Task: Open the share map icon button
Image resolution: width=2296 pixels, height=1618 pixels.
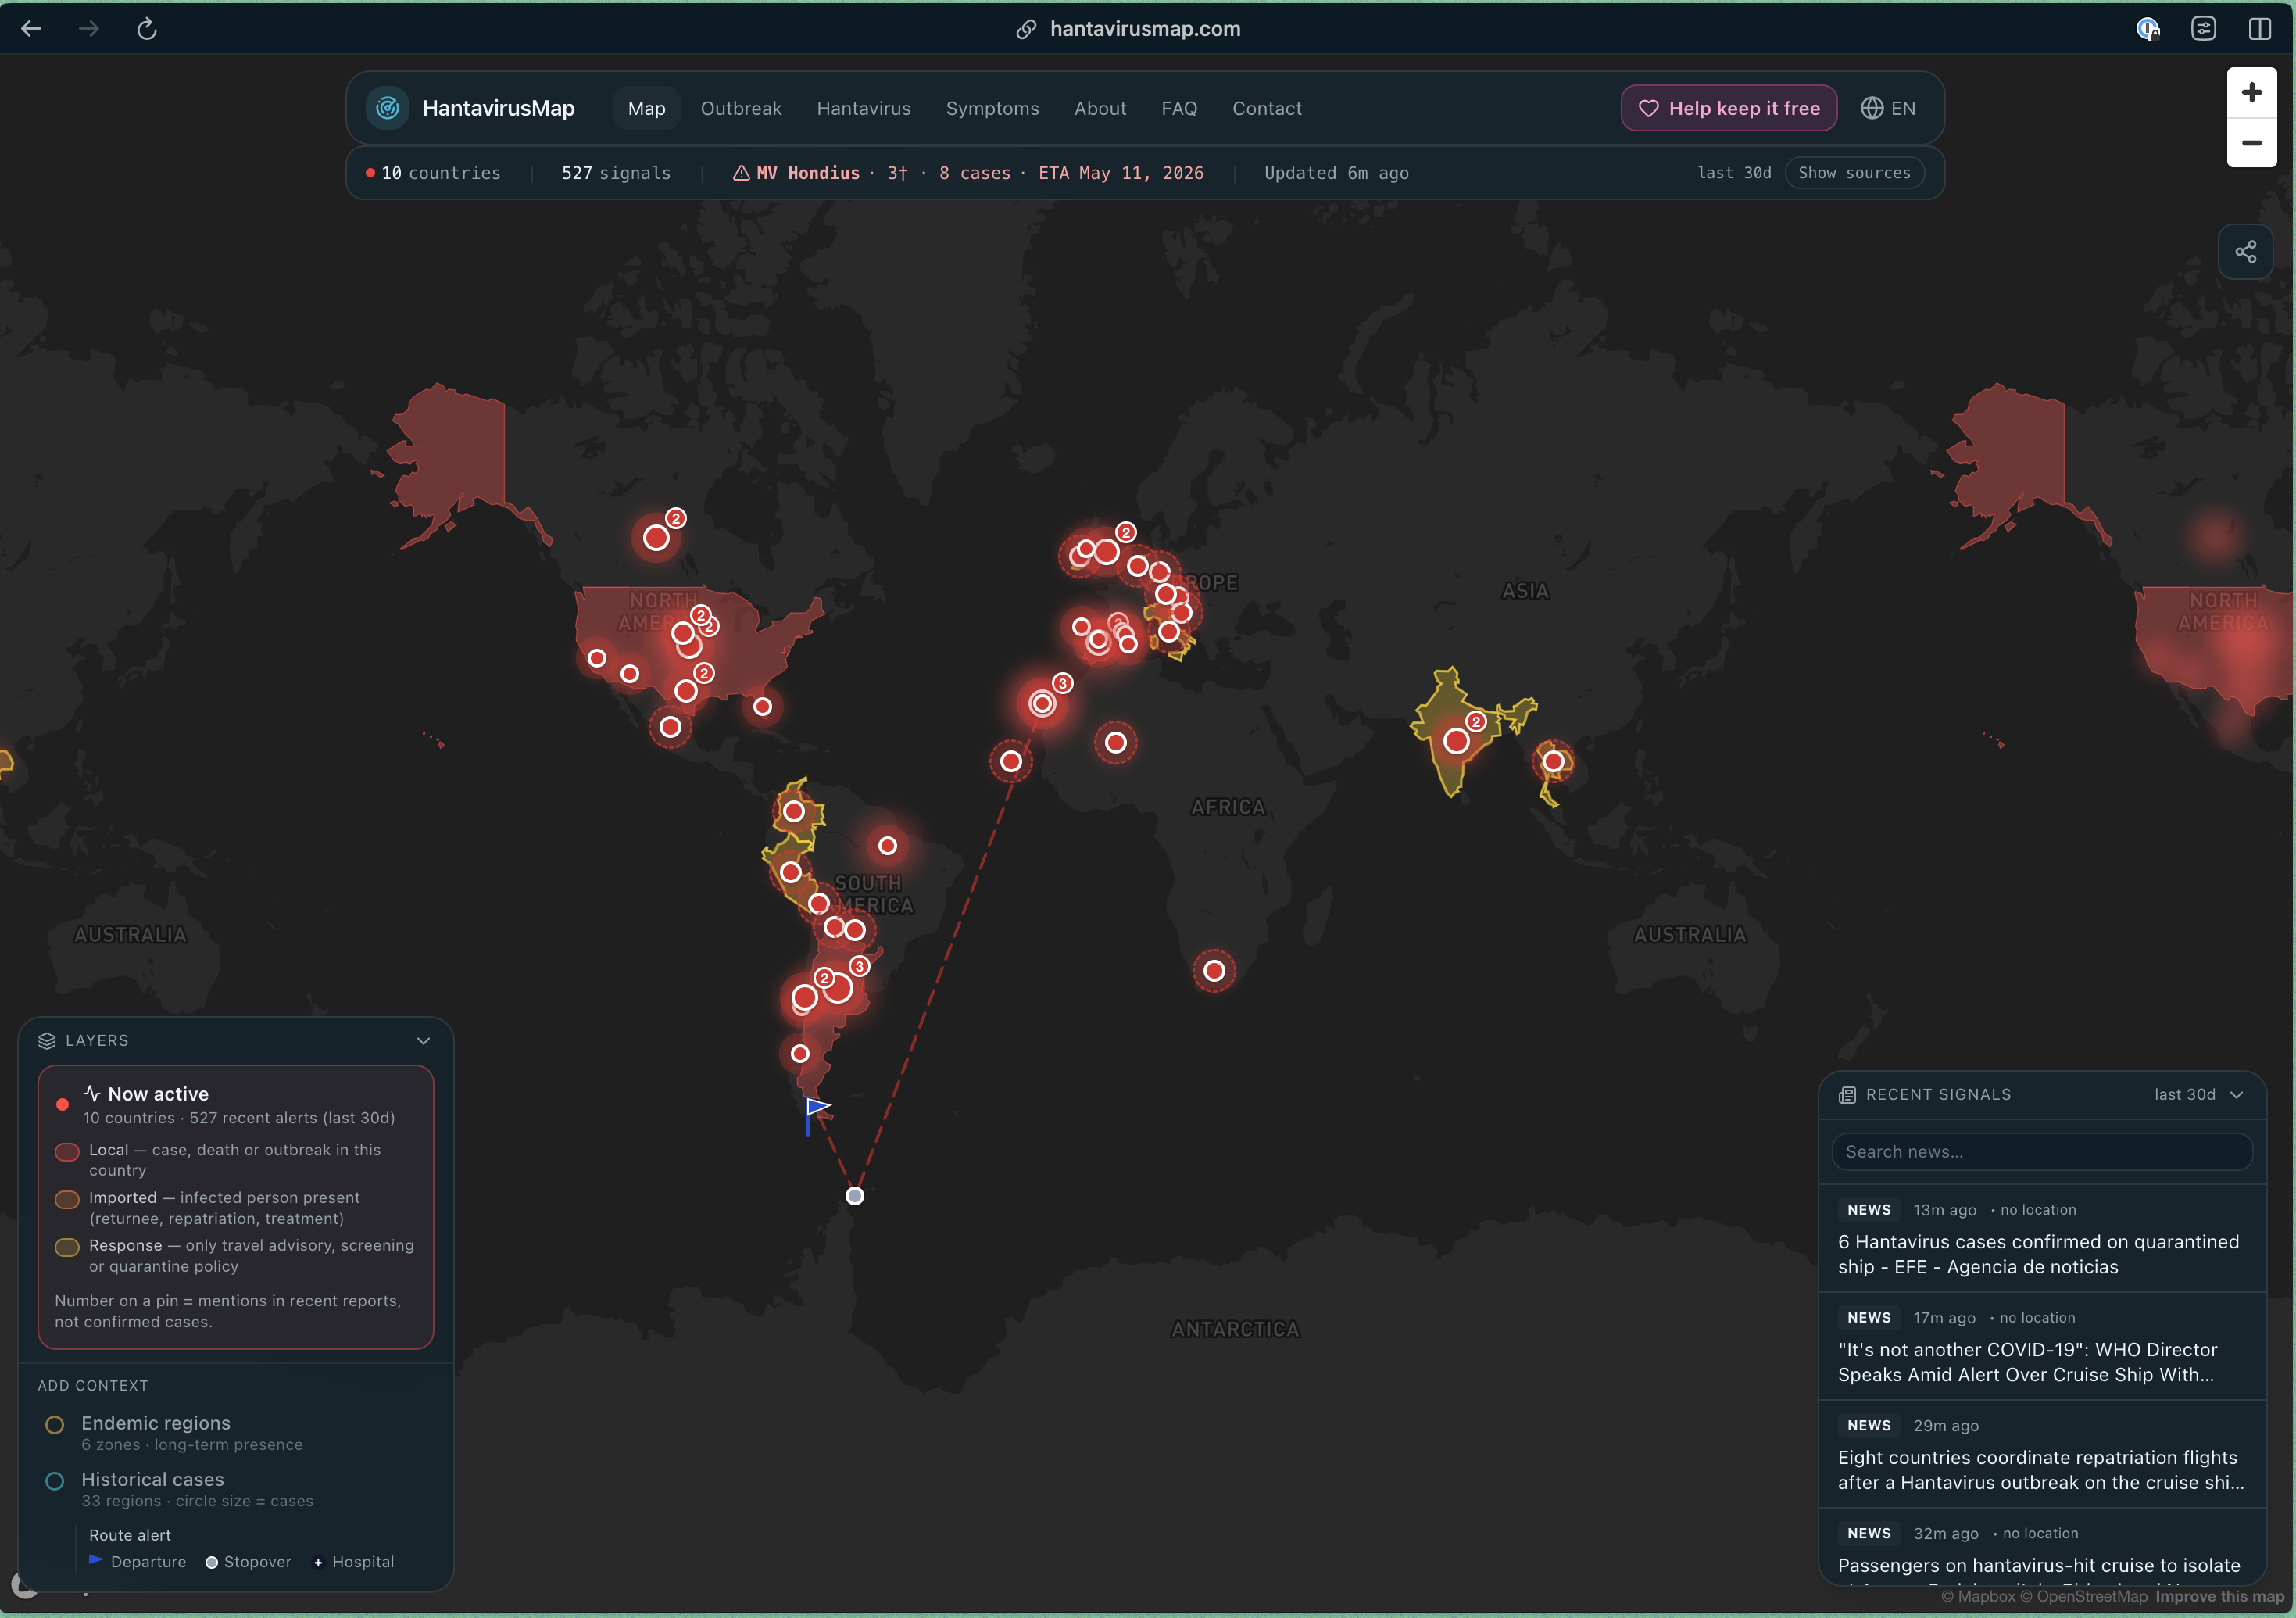Action: tap(2245, 252)
